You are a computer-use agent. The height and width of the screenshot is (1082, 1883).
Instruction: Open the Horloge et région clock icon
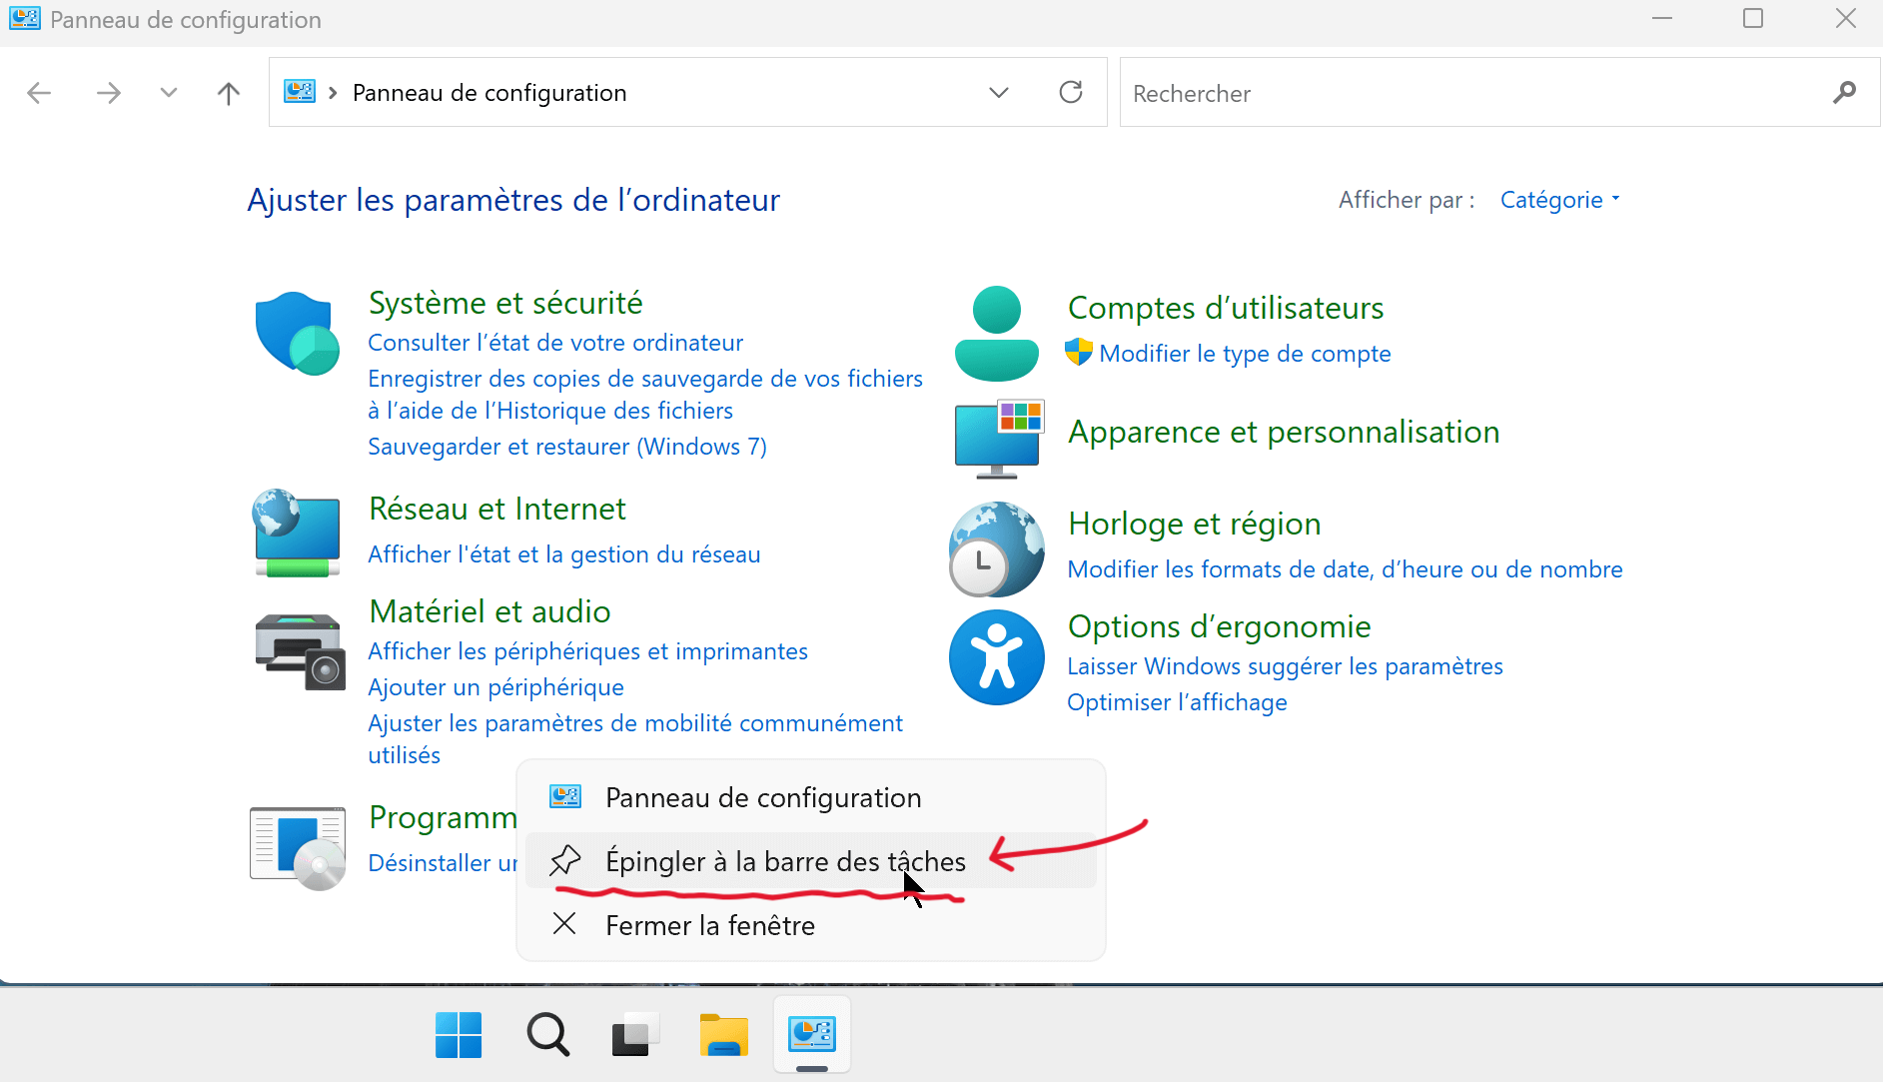tap(996, 549)
